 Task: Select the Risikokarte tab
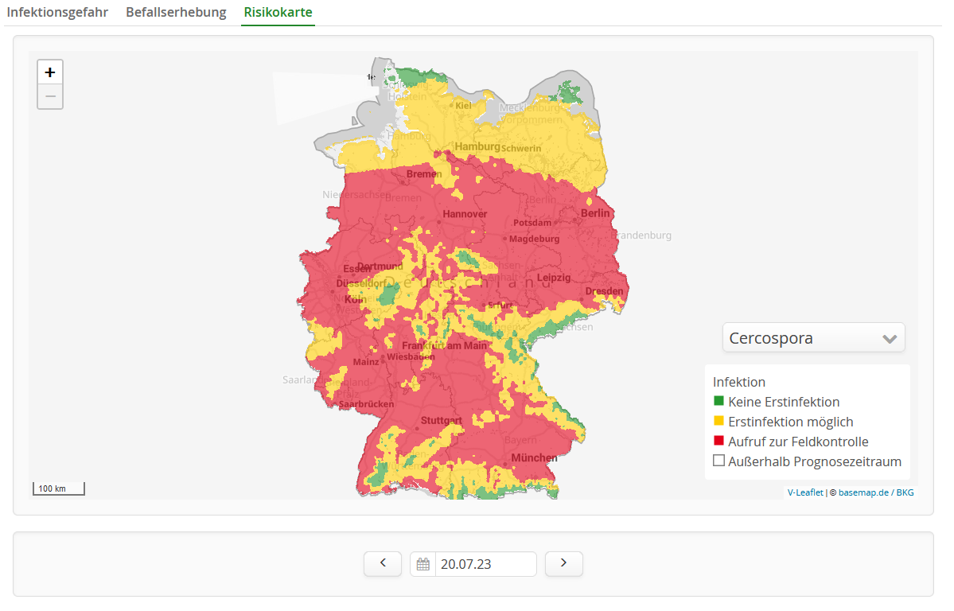(278, 13)
